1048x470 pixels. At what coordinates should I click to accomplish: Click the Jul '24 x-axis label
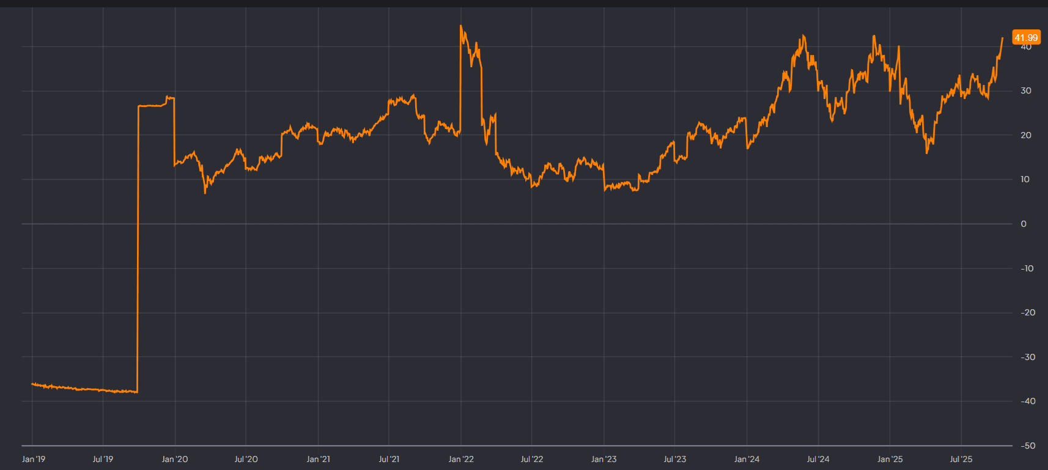tap(818, 459)
